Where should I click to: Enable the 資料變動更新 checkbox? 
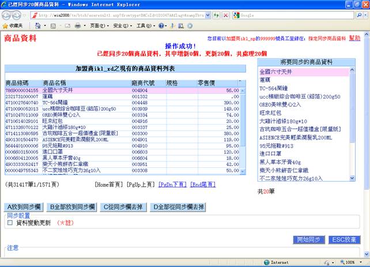pyautogui.click(x=10, y=223)
